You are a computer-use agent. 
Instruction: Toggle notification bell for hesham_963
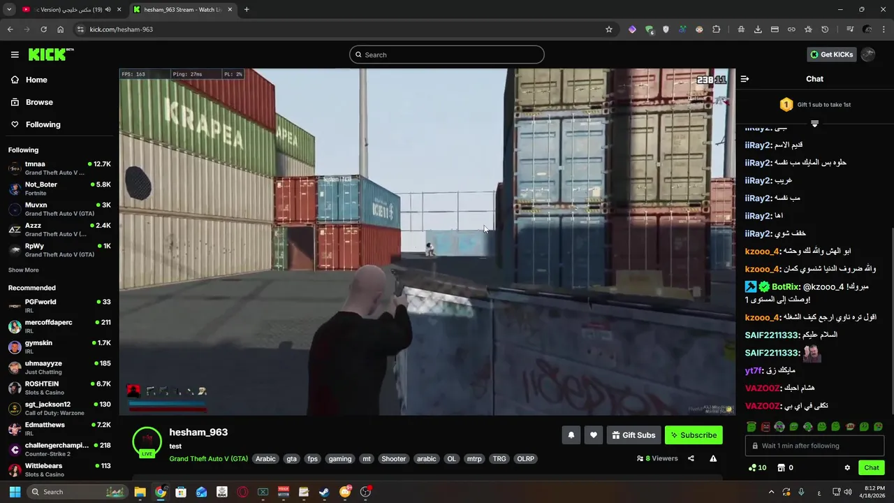[571, 435]
